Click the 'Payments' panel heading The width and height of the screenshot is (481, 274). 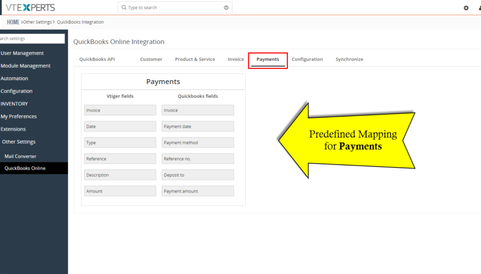[x=163, y=81]
